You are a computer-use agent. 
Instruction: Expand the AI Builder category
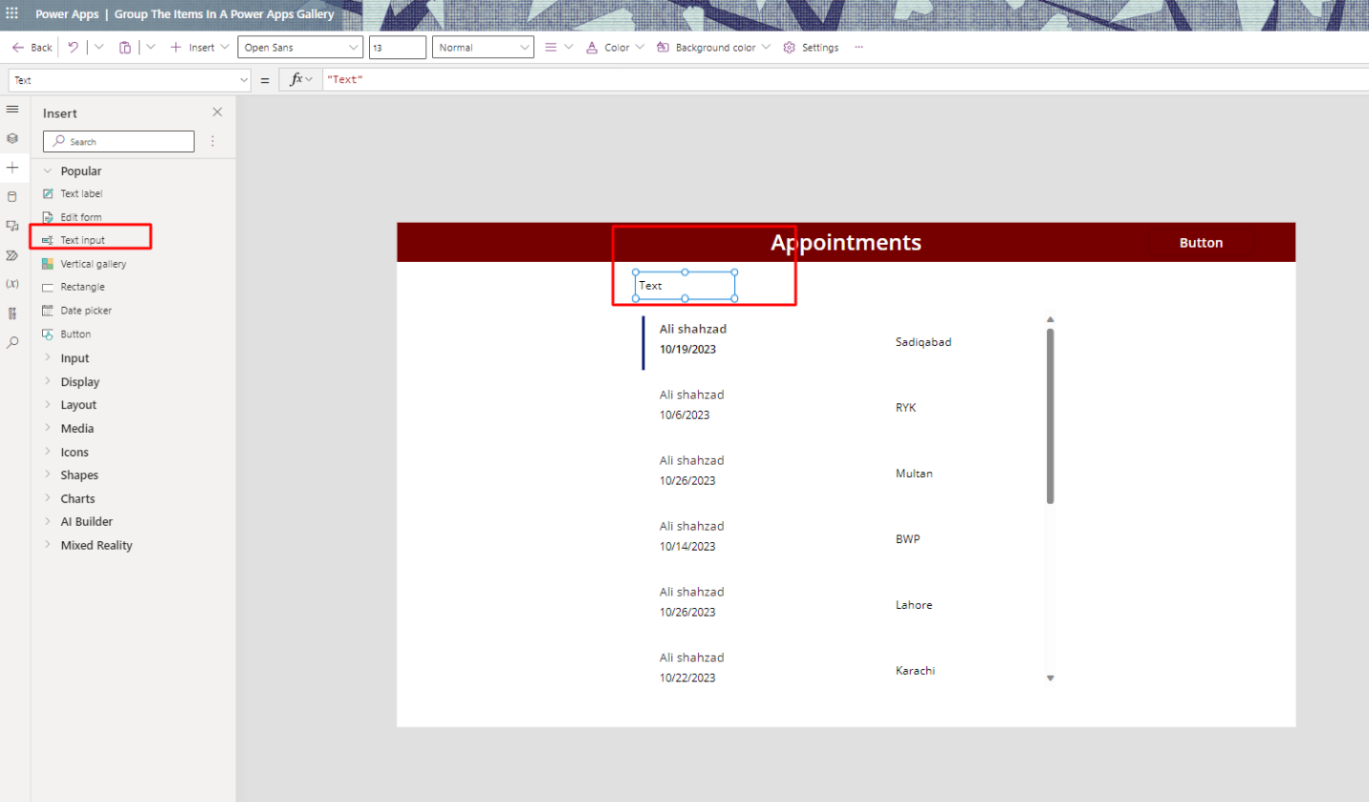coord(86,522)
